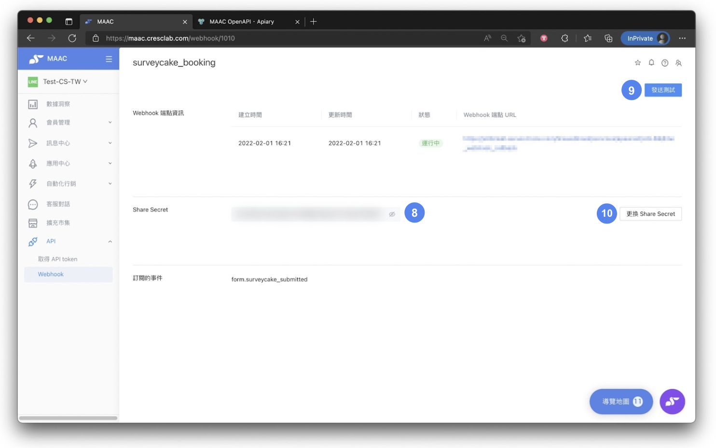
Task: Click browser address bar URL
Action: pyautogui.click(x=170, y=38)
